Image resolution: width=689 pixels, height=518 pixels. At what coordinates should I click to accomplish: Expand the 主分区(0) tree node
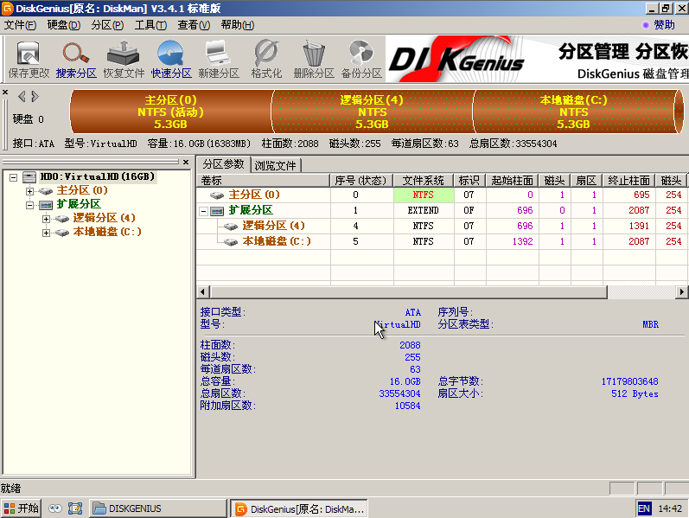29,191
